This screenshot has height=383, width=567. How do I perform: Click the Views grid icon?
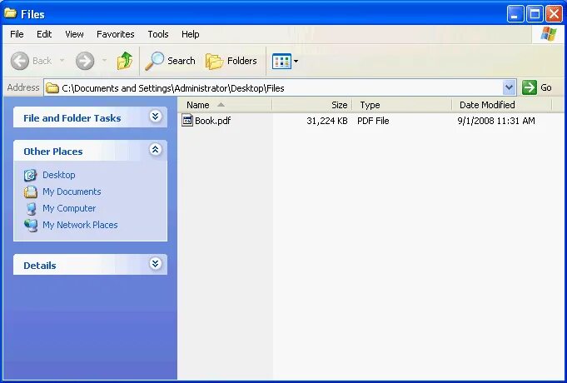pyautogui.click(x=281, y=61)
